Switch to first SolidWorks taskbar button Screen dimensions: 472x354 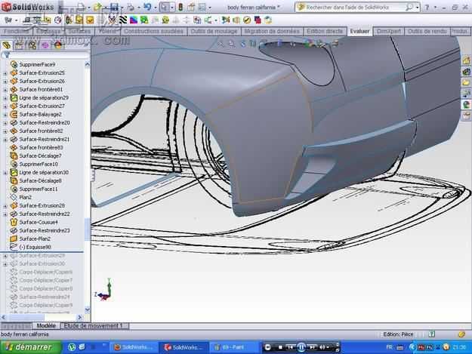click(x=133, y=347)
